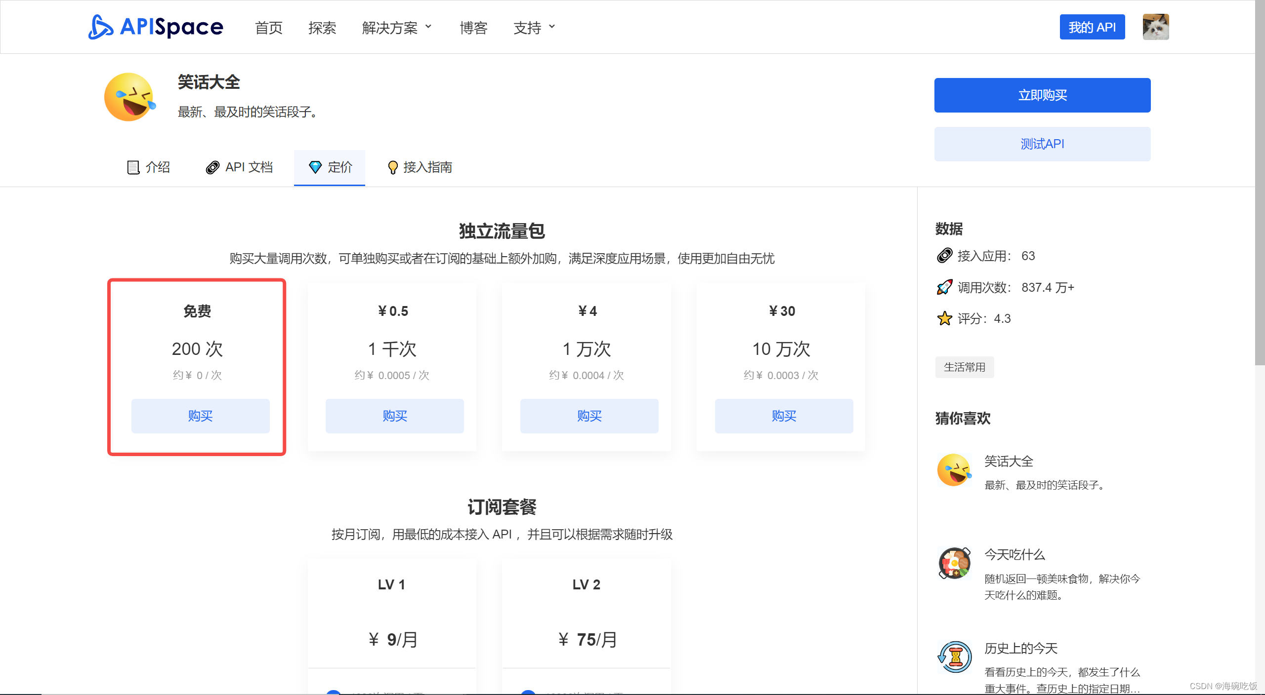Expand the 支持 dropdown menu
Viewport: 1265px width, 695px height.
[x=534, y=28]
